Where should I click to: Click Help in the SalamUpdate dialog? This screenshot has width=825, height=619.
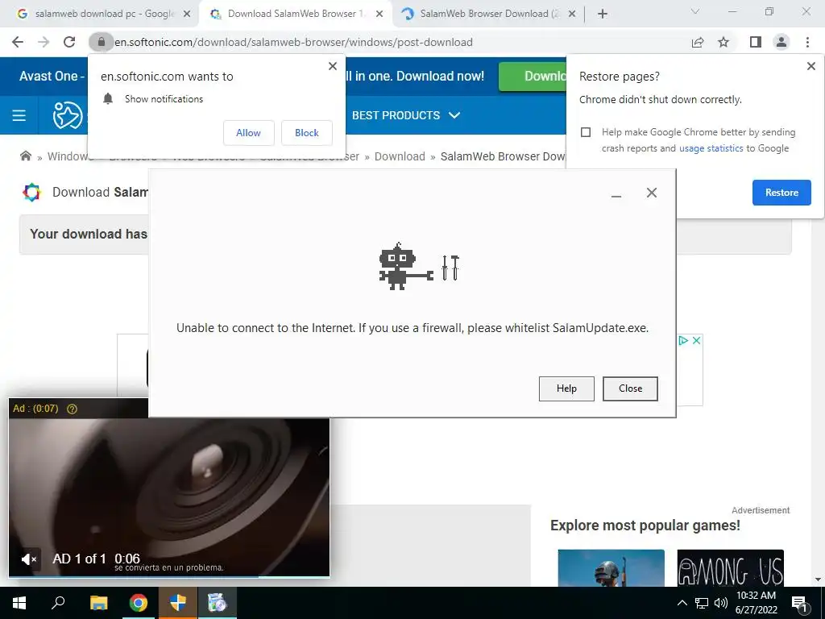(x=566, y=388)
